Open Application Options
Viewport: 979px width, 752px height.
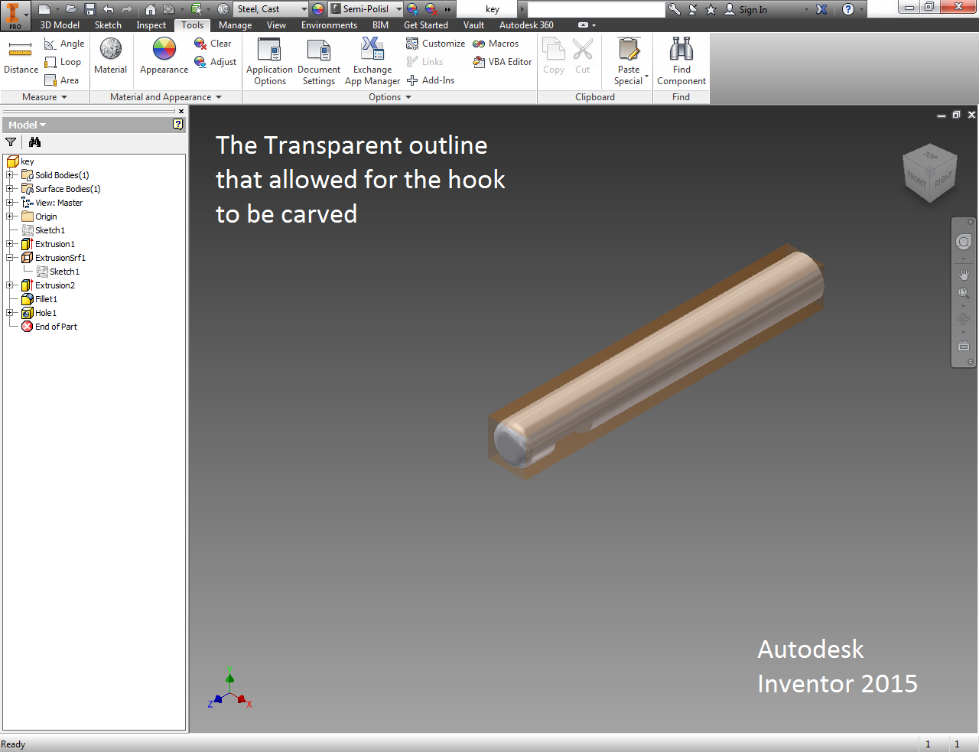point(269,61)
